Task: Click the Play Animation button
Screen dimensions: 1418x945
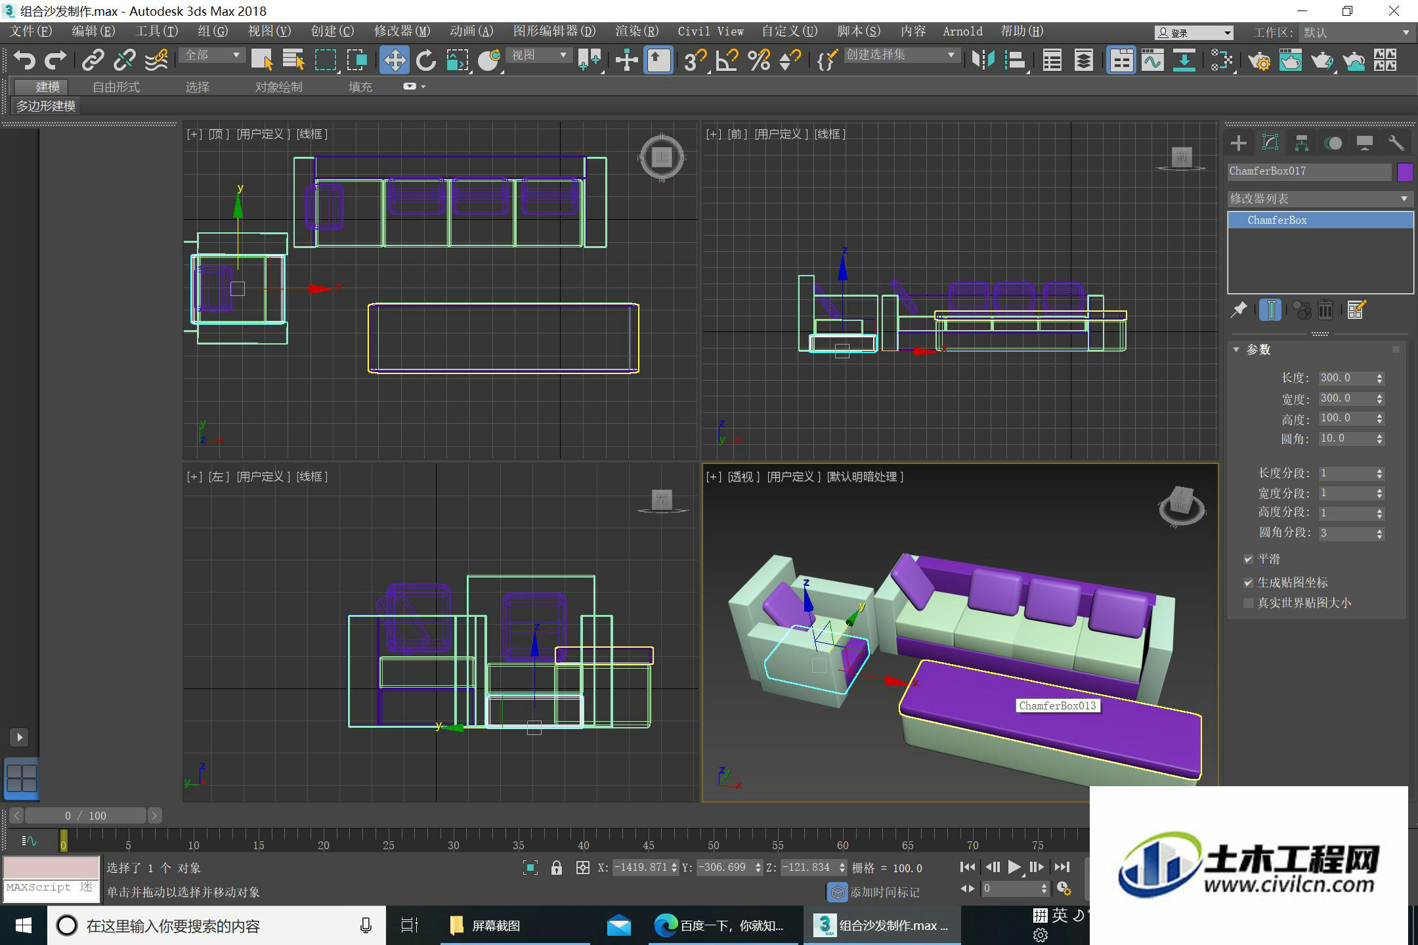Action: [x=1014, y=867]
